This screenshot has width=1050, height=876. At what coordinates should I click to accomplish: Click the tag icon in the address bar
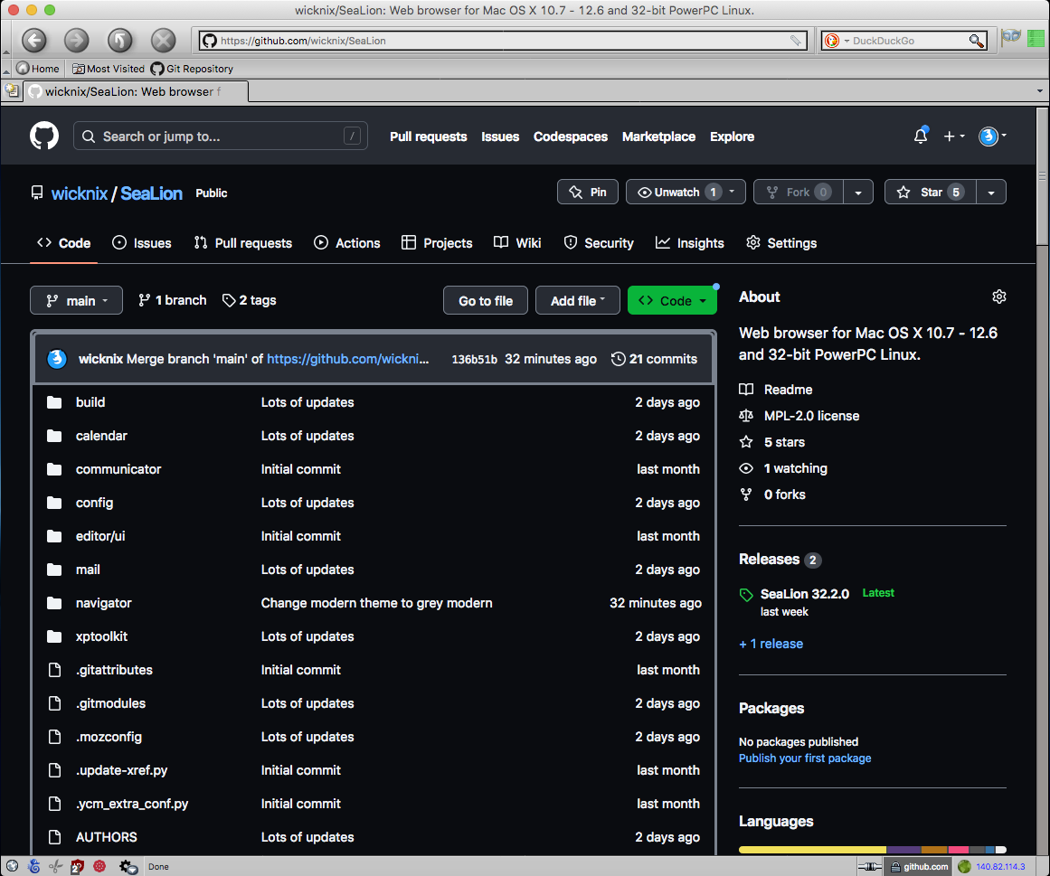pyautogui.click(x=795, y=41)
